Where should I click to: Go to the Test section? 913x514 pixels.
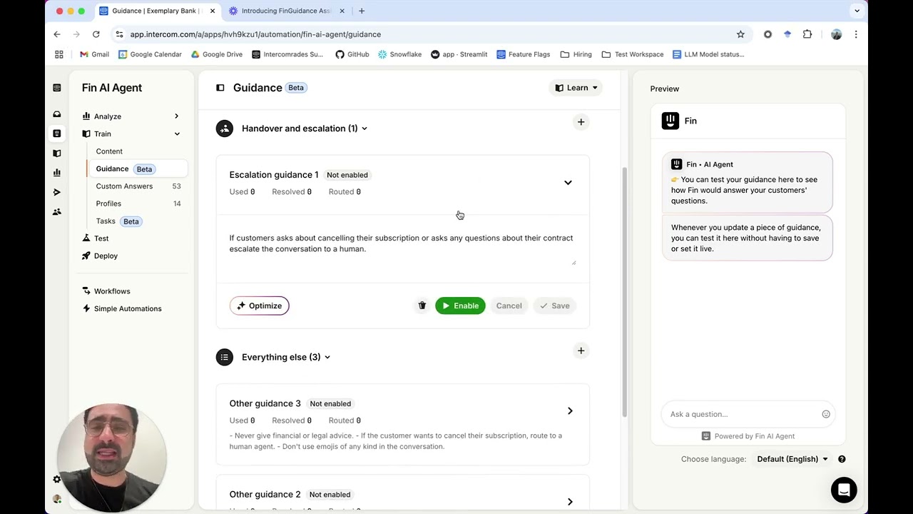click(101, 238)
